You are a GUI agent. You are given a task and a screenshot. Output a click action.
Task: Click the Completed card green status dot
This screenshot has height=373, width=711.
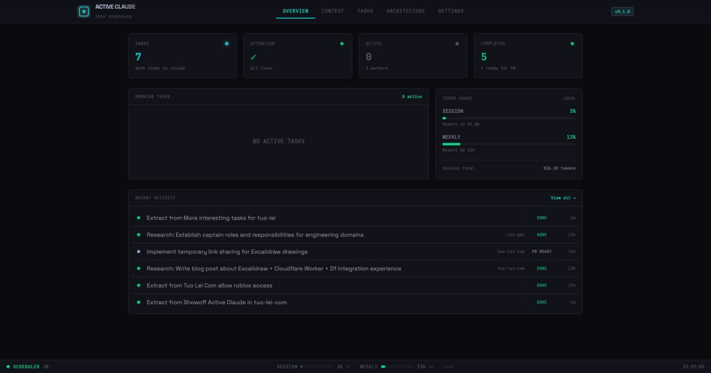pyautogui.click(x=572, y=44)
